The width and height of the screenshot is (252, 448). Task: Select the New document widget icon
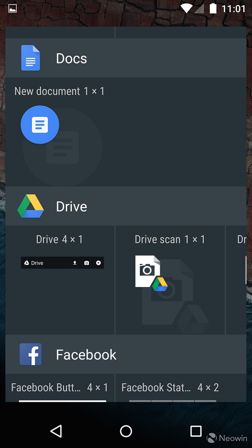[40, 125]
